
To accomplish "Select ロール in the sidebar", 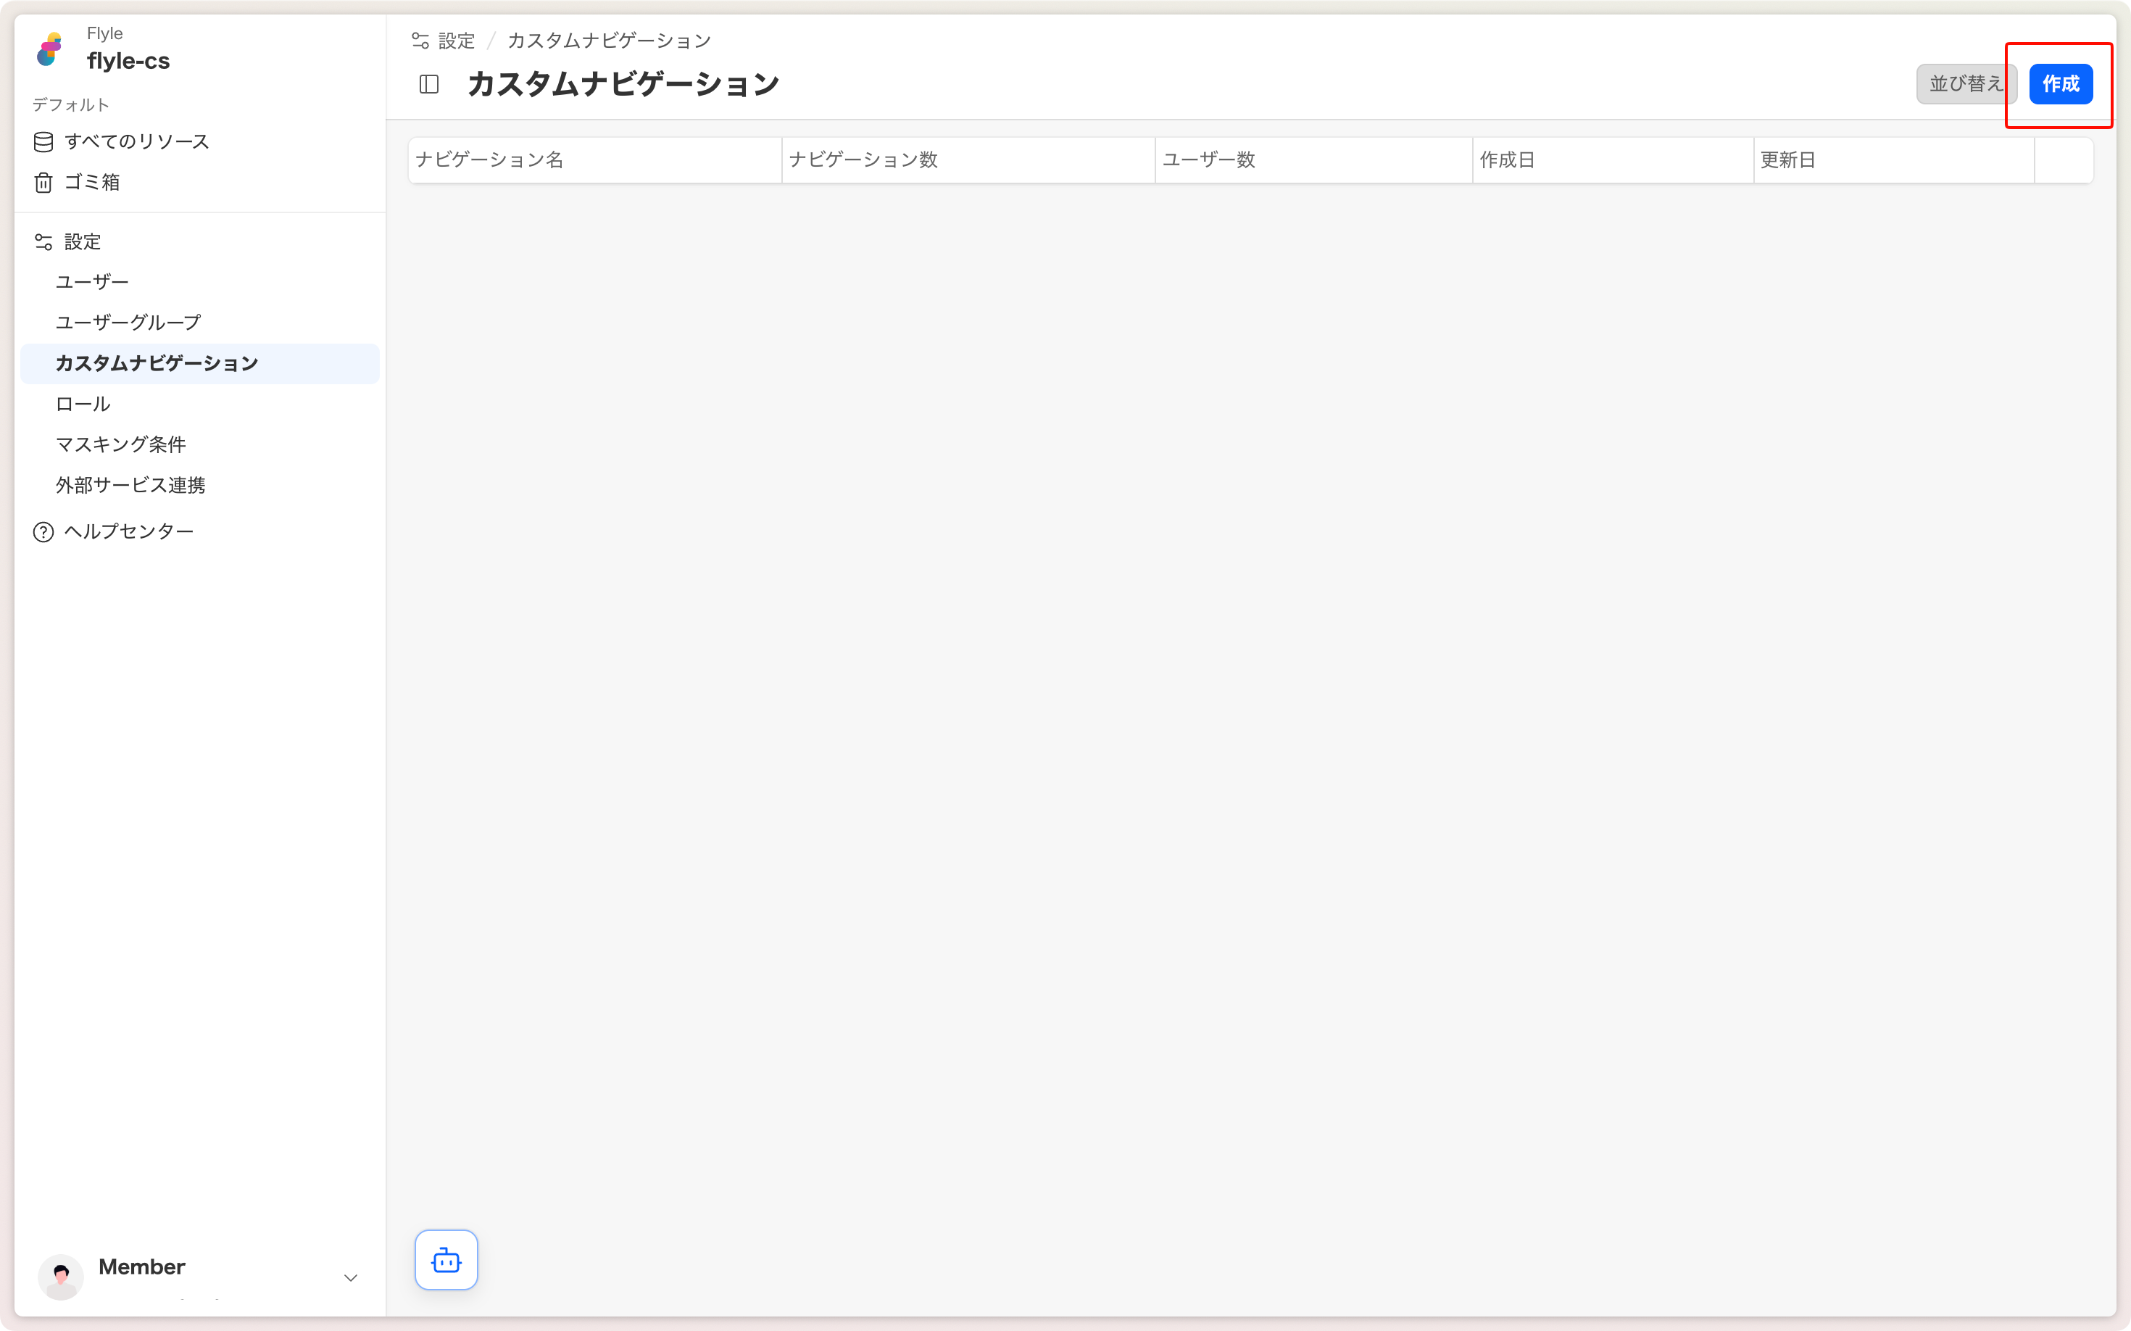I will (x=83, y=404).
